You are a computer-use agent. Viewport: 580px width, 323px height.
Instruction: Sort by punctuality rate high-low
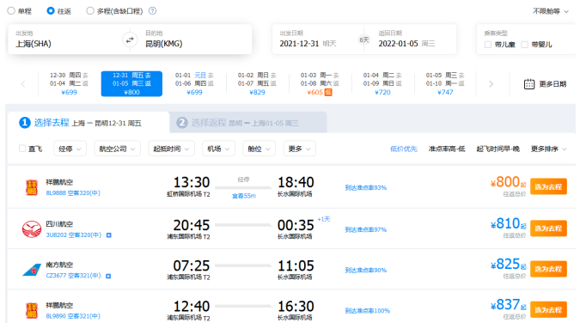tap(447, 149)
